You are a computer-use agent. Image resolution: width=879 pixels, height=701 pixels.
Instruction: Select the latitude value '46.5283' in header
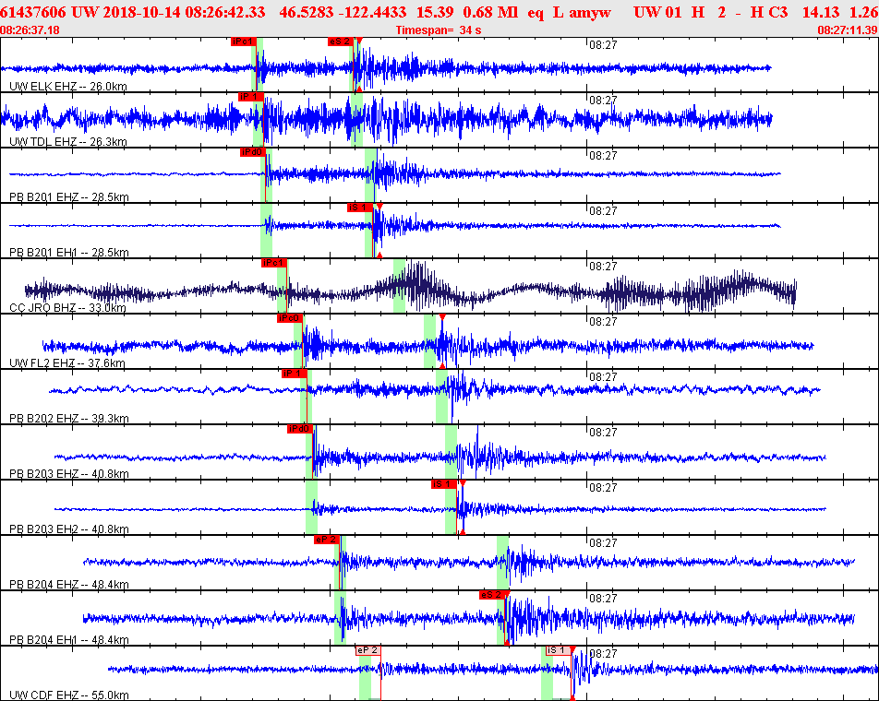coord(307,12)
